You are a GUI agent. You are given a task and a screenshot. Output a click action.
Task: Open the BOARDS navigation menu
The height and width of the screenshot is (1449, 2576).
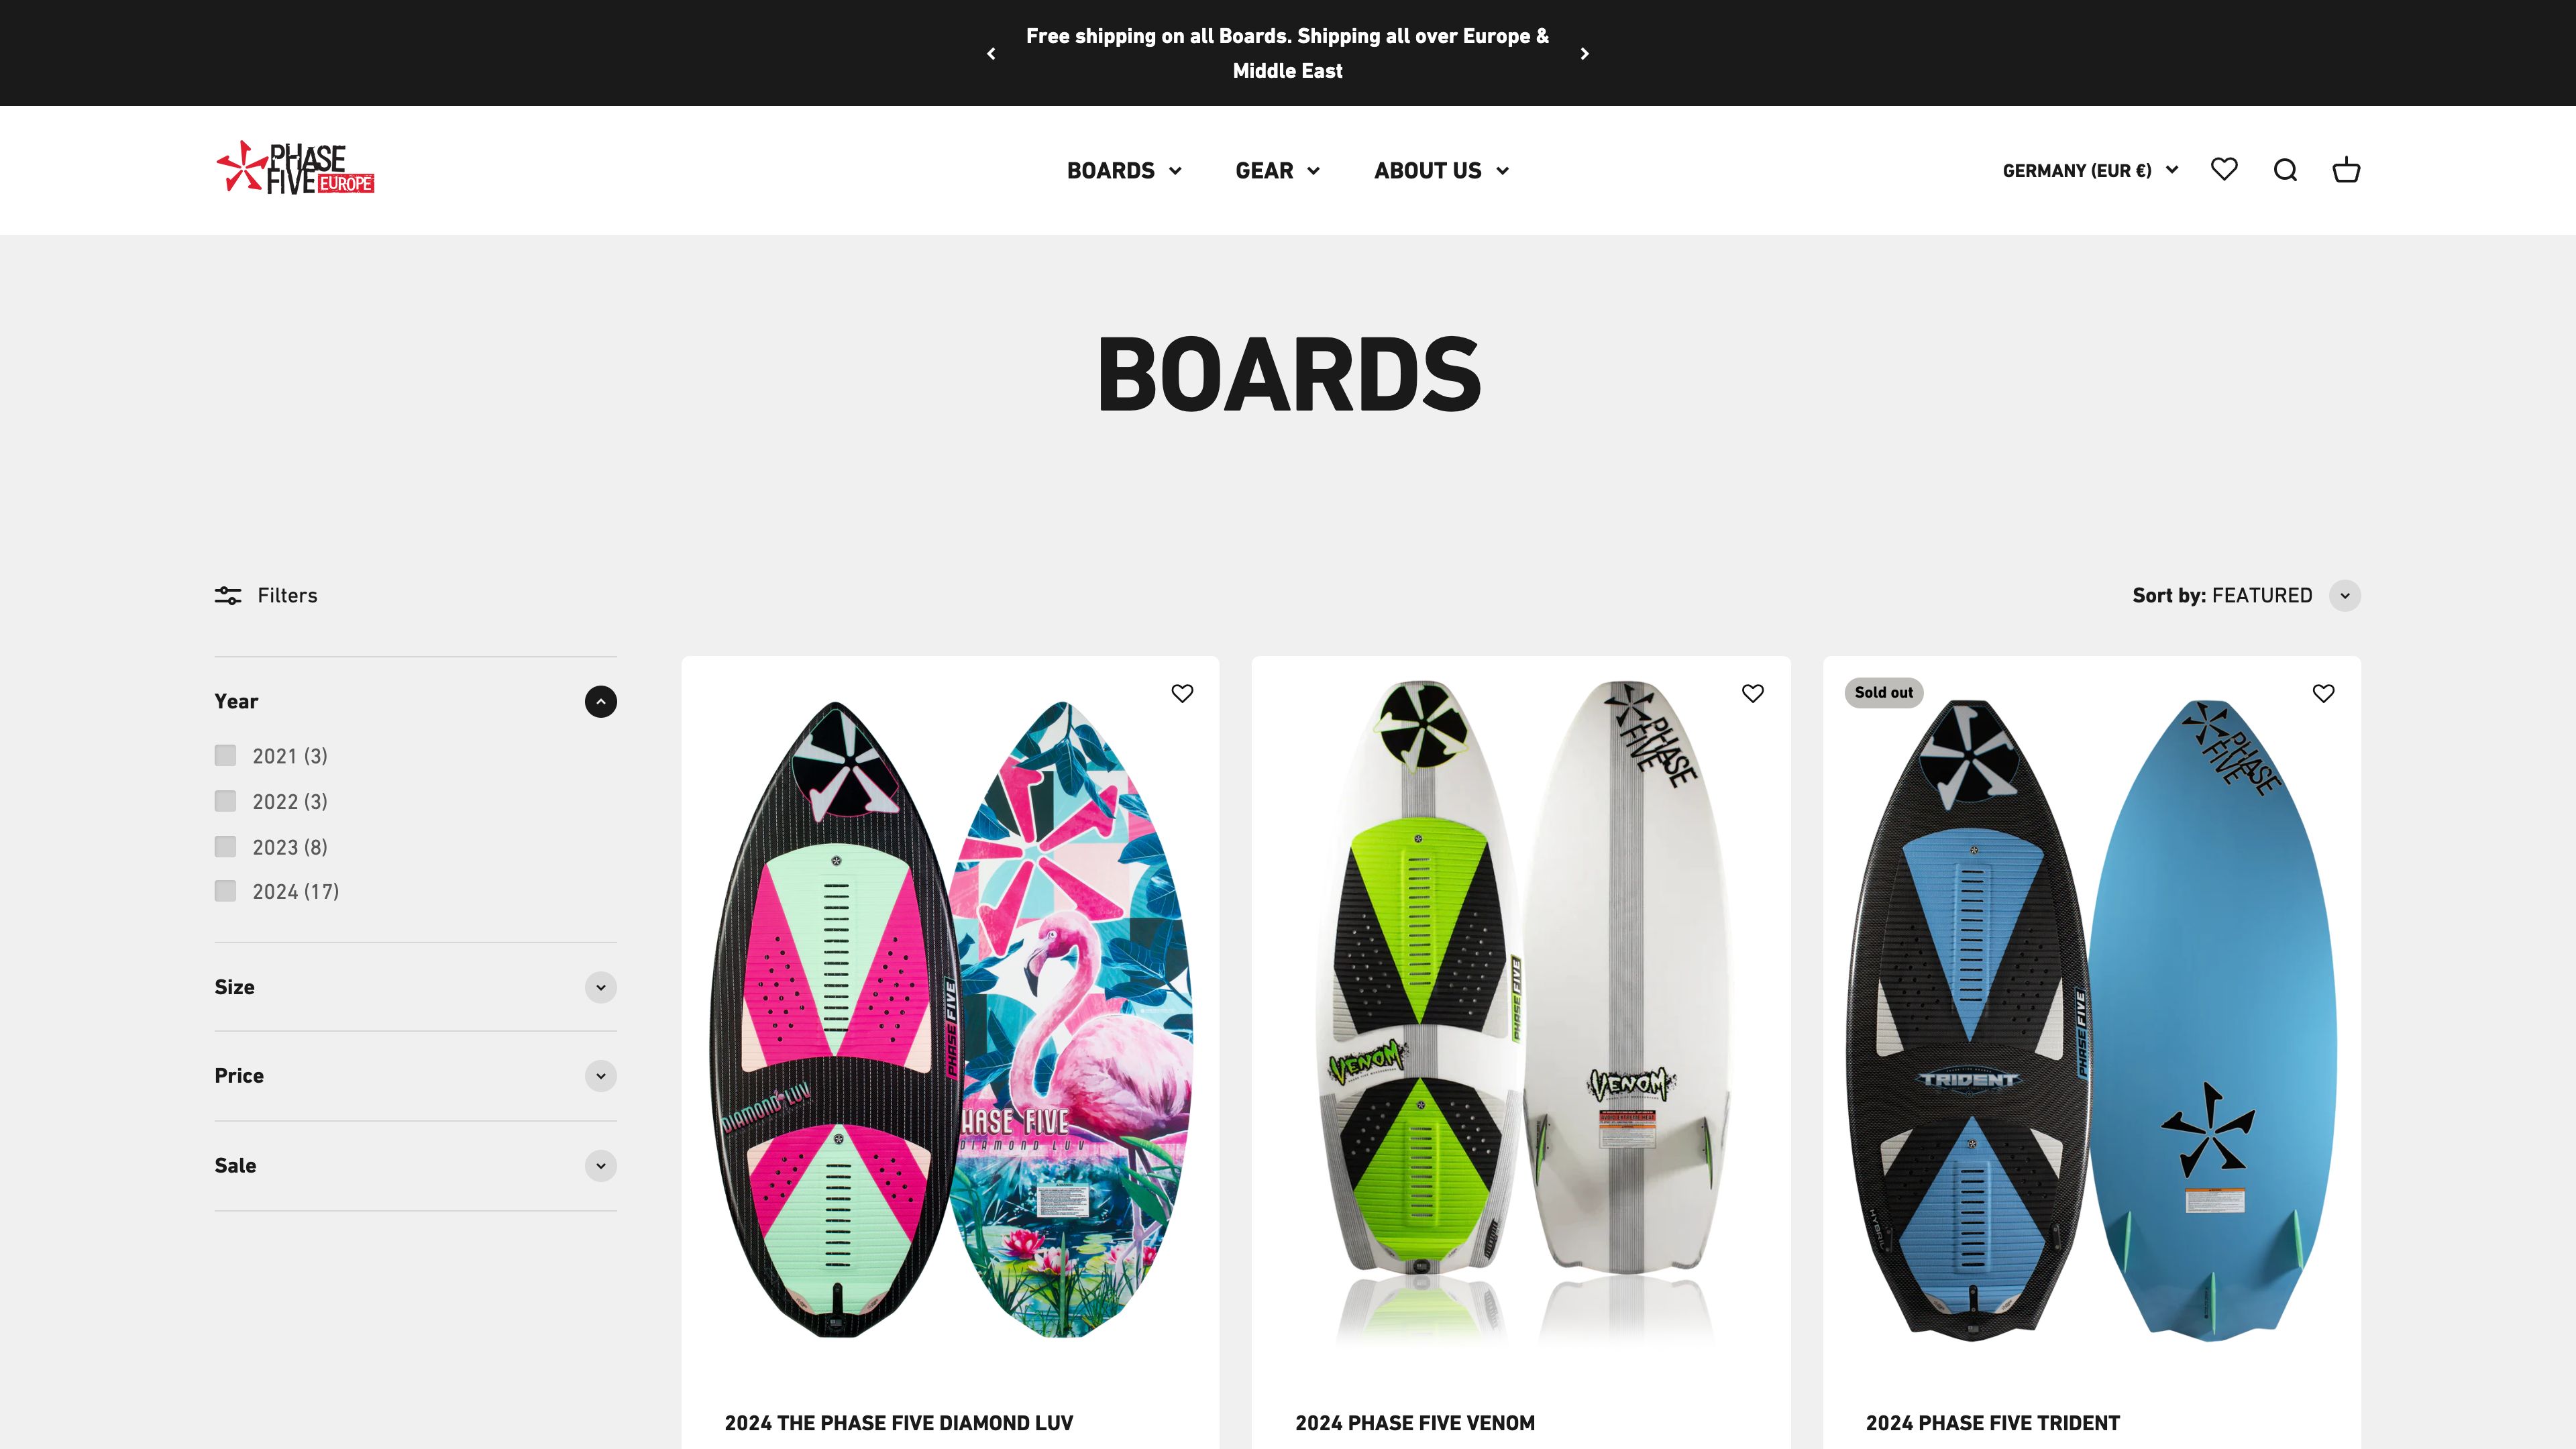pyautogui.click(x=1124, y=170)
